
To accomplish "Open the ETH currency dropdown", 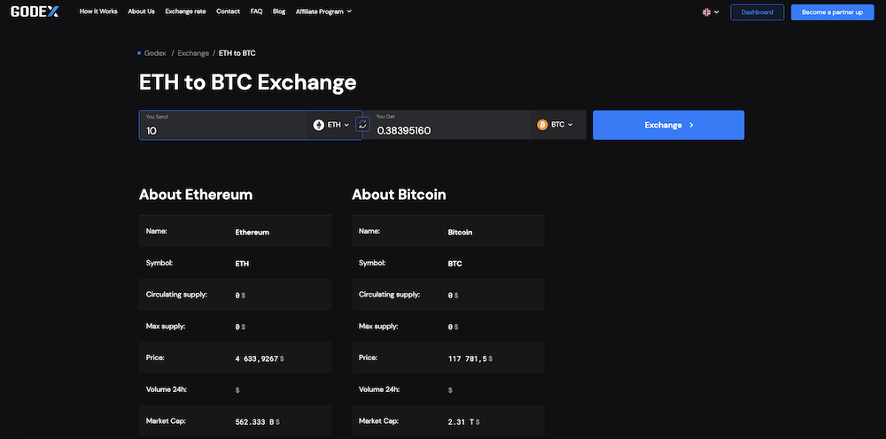I will pyautogui.click(x=332, y=125).
